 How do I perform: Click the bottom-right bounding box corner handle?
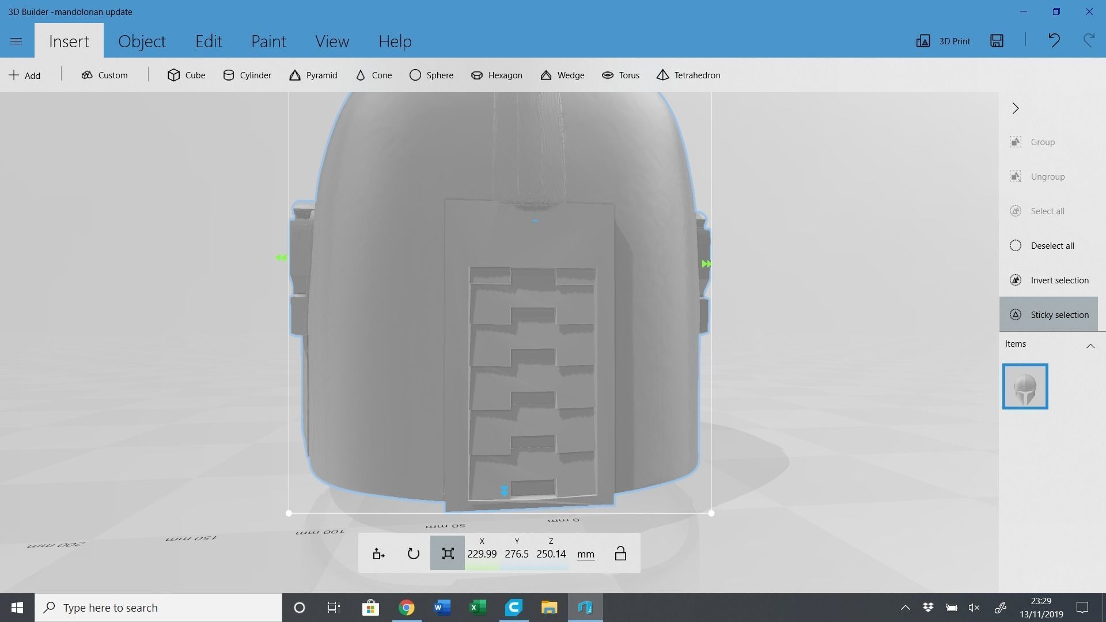coord(711,513)
